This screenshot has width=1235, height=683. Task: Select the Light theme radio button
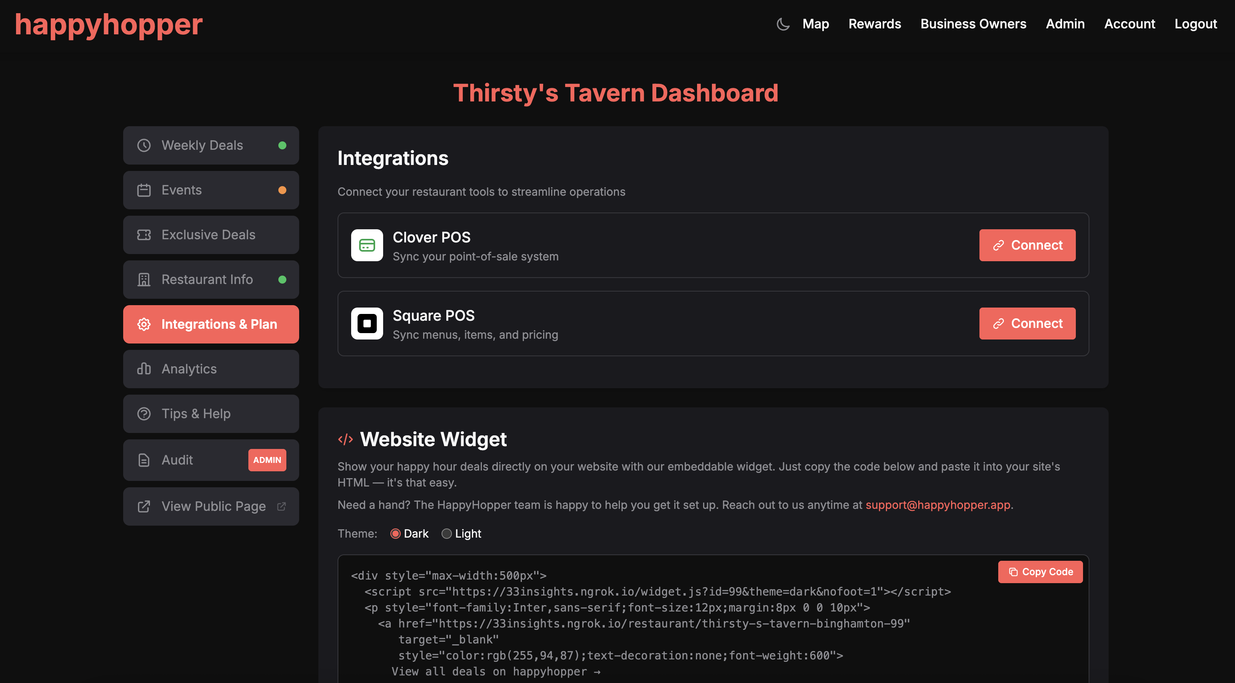coord(446,534)
